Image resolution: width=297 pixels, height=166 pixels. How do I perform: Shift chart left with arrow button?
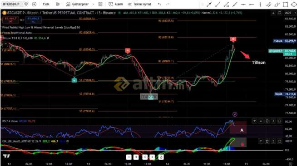point(145,157)
